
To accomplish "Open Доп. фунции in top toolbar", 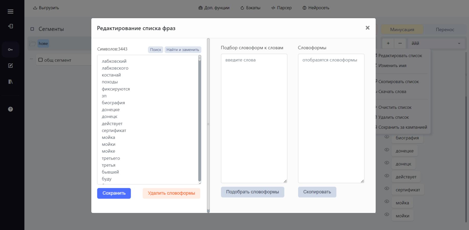I will point(214,8).
